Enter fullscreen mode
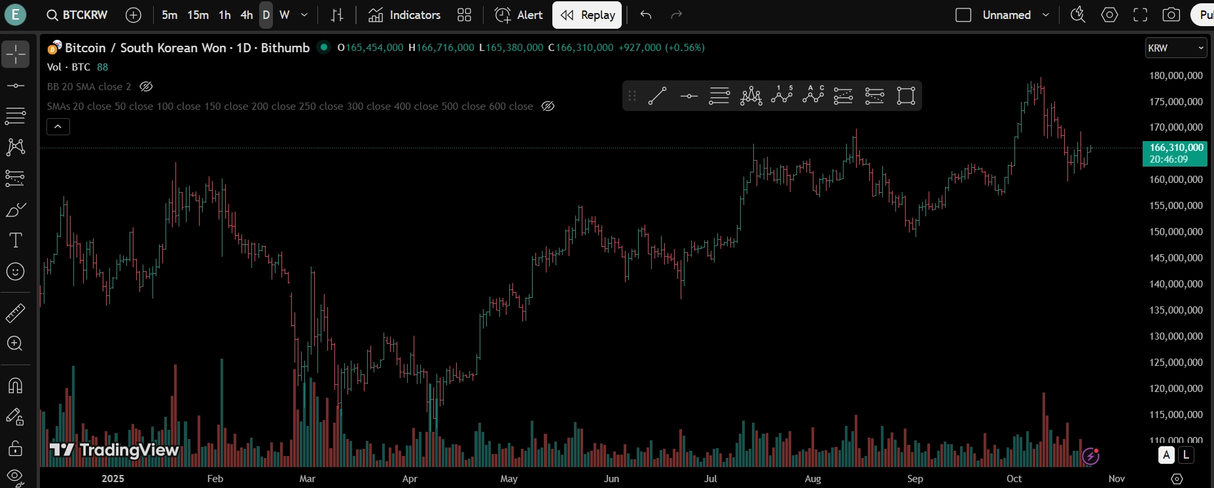This screenshot has height=488, width=1214. (x=1140, y=15)
